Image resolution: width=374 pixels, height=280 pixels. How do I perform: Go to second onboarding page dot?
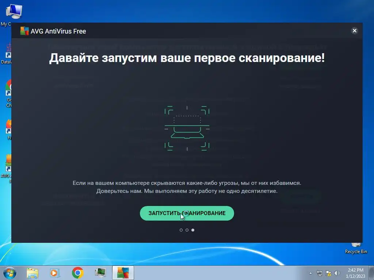tap(187, 230)
